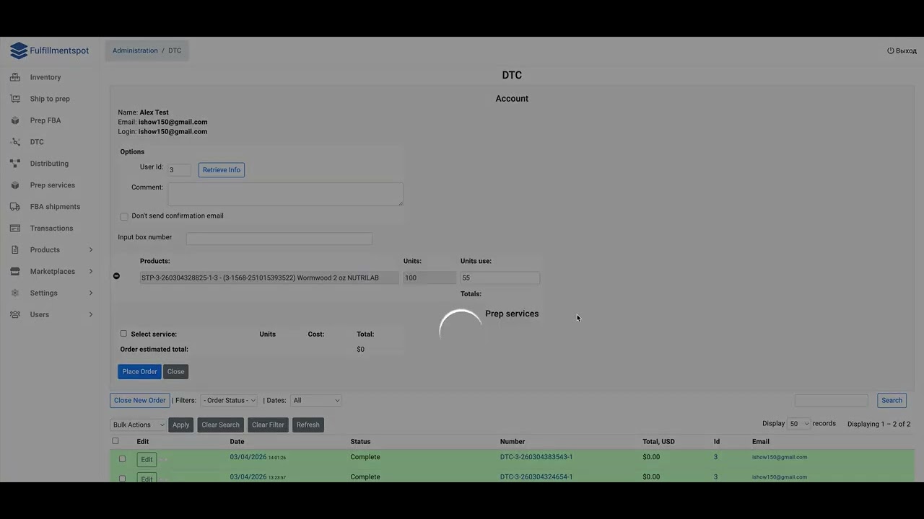Screen dimensions: 924x519
Task: Open the Dates filter dropdown
Action: (315, 400)
